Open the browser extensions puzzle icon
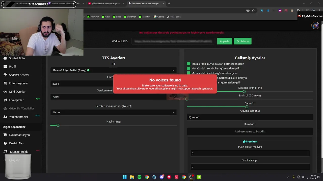323x181 pixels. [298, 11]
